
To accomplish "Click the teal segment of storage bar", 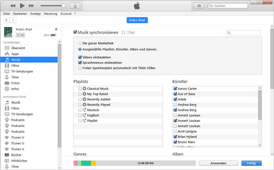I will (x=86, y=163).
